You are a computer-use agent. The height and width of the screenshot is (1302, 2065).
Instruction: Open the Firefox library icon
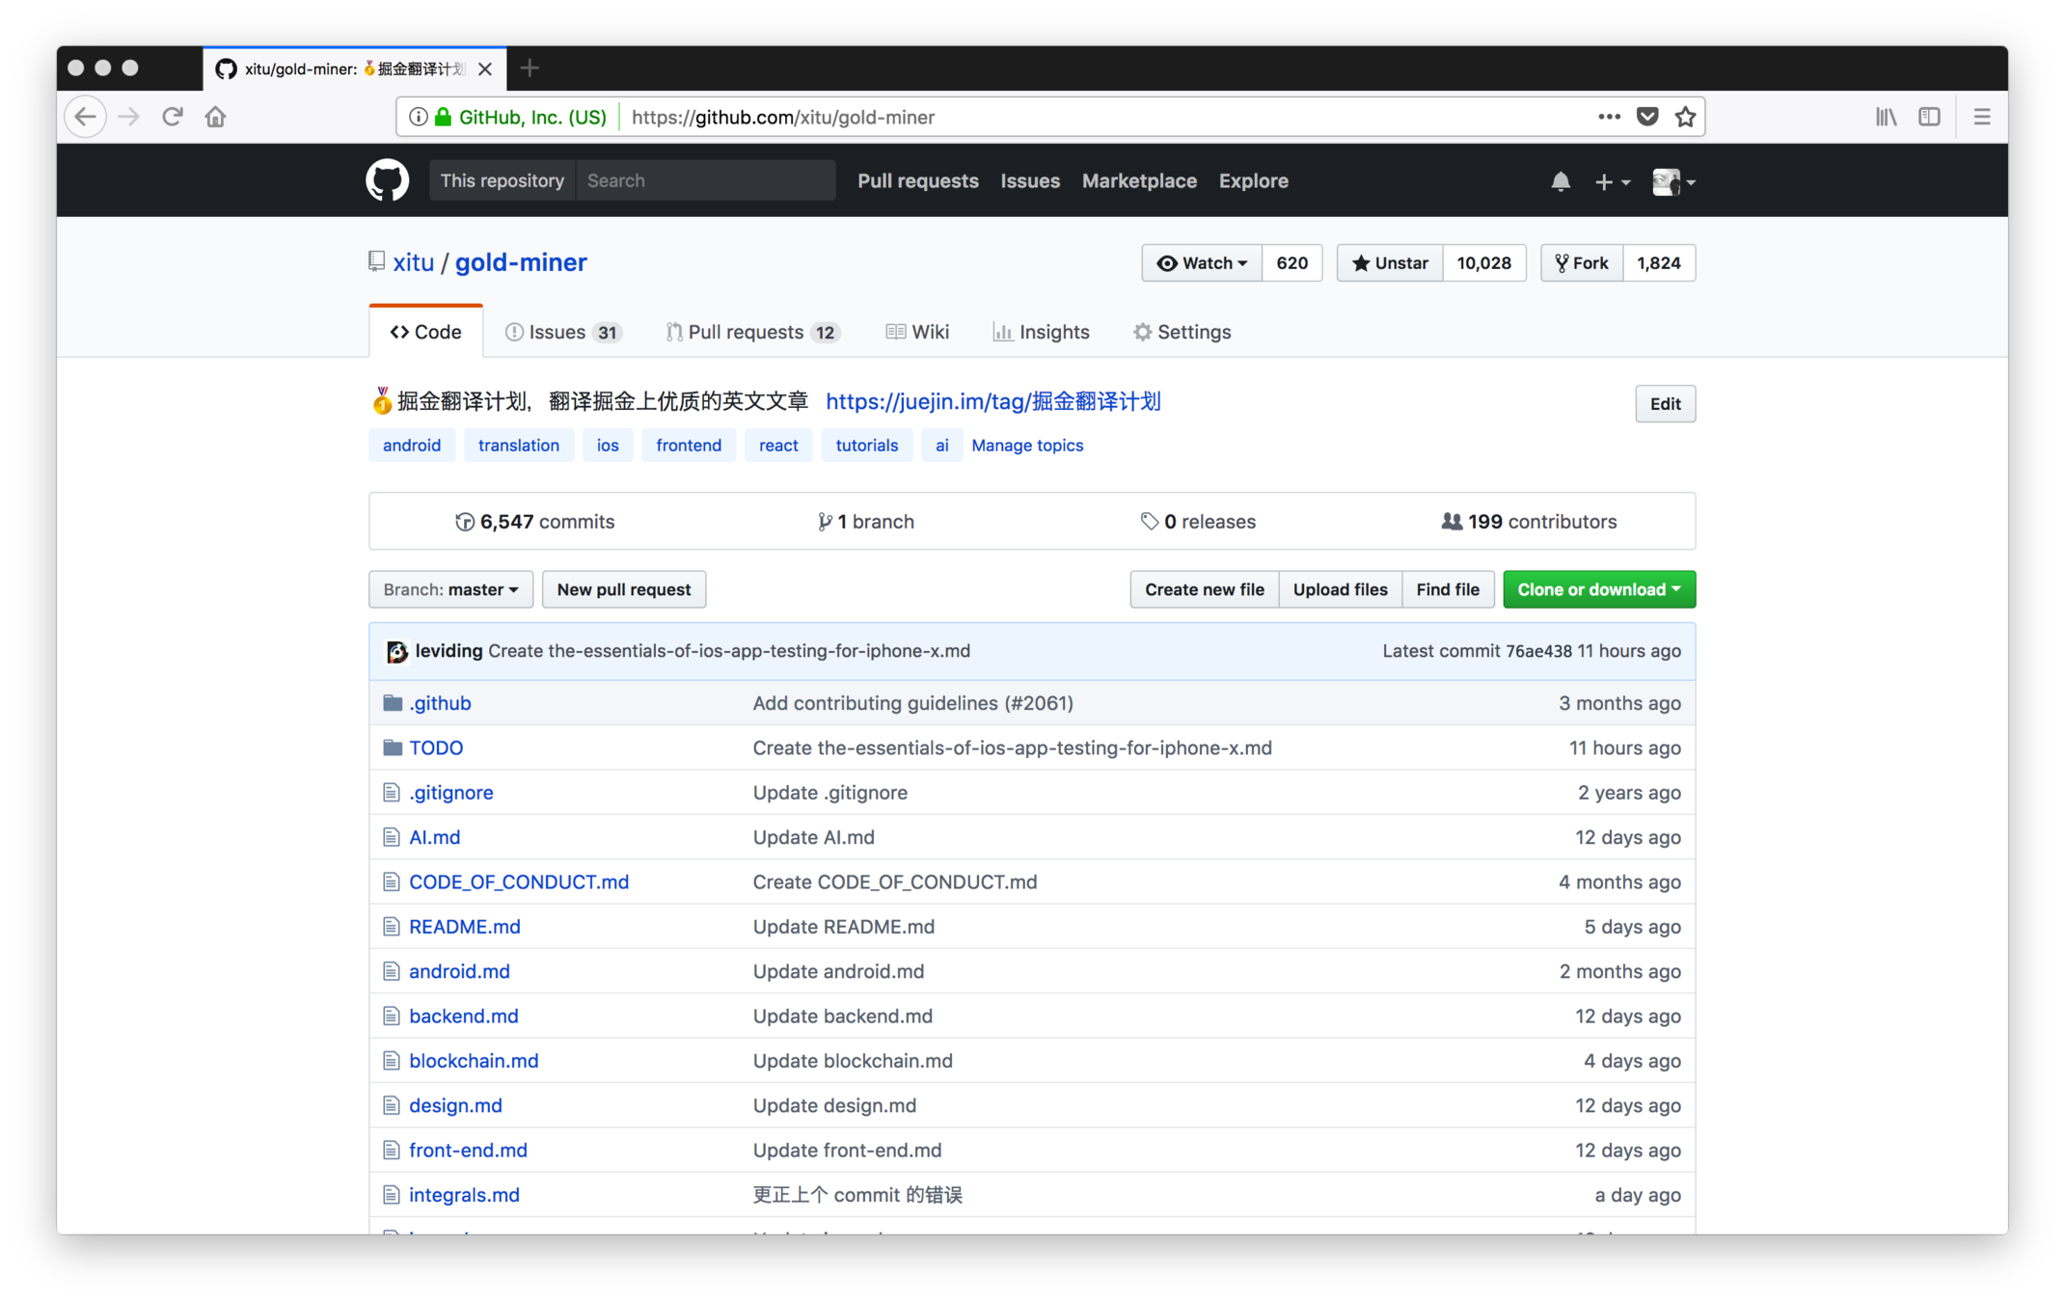1886,117
